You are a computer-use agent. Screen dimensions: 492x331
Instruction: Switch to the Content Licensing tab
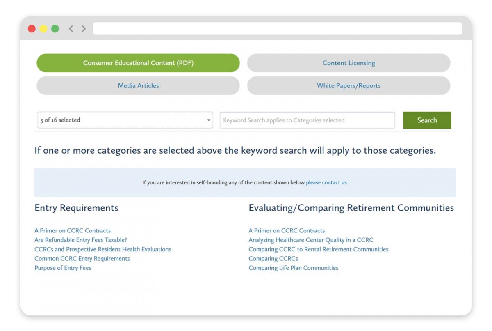348,63
